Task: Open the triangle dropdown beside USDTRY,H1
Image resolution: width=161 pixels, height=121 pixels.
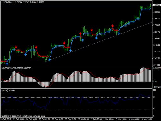Action: tap(2, 2)
